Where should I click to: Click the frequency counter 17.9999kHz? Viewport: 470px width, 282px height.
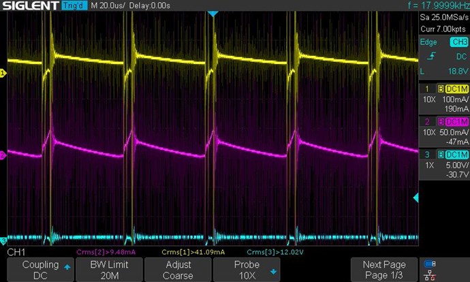tap(439, 5)
